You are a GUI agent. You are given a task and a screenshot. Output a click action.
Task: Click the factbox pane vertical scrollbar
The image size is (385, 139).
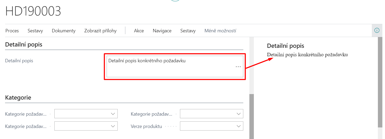point(380,81)
